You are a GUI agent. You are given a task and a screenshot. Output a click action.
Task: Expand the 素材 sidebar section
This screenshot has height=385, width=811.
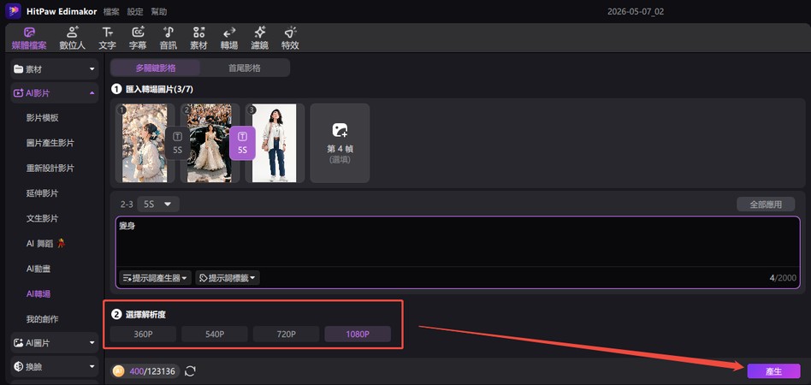point(55,68)
